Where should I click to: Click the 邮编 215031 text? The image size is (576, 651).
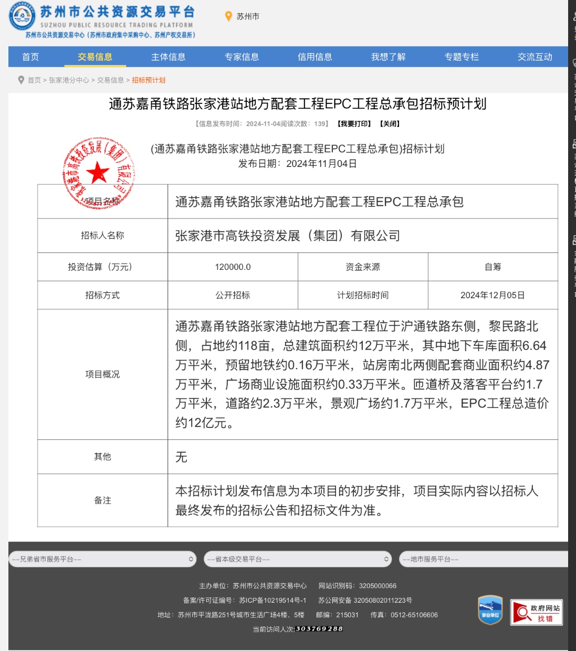[337, 615]
